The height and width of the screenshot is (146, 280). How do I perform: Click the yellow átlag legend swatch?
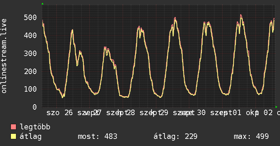tap(13, 136)
